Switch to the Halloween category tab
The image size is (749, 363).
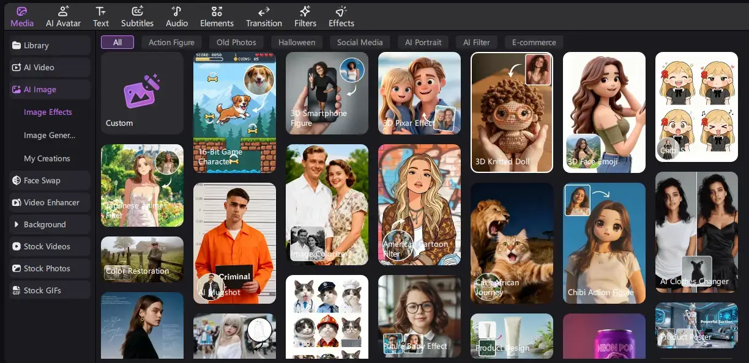tap(296, 42)
